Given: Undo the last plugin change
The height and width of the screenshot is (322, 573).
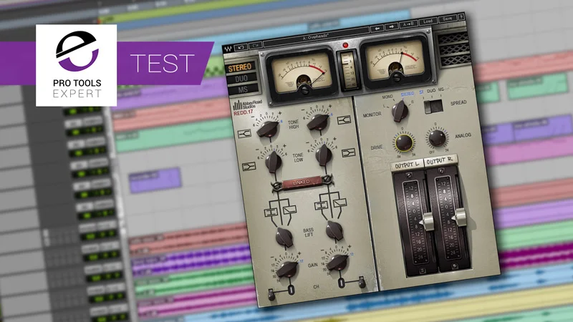Looking at the screenshot, I should 241,47.
